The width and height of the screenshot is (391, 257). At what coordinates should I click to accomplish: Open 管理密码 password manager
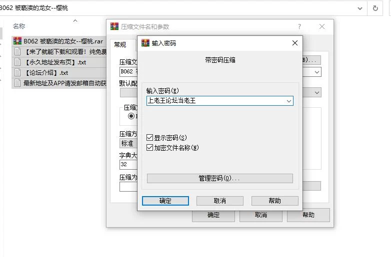coord(219,178)
